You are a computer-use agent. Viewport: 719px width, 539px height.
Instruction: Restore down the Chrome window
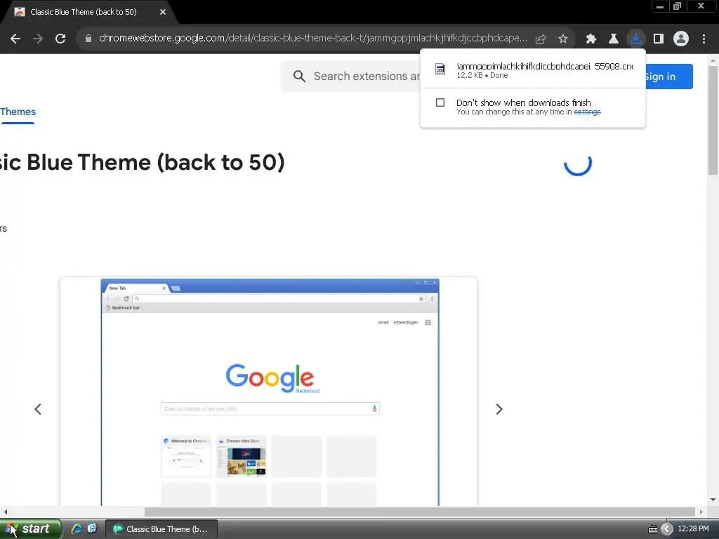point(678,6)
